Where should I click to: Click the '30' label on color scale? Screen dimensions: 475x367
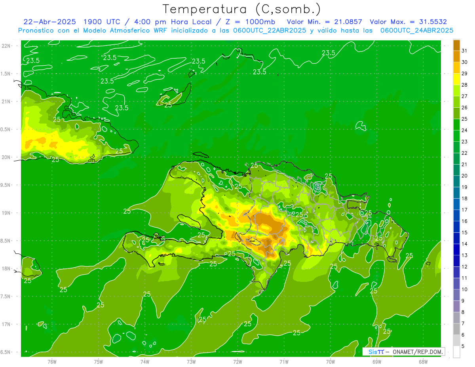(x=464, y=62)
